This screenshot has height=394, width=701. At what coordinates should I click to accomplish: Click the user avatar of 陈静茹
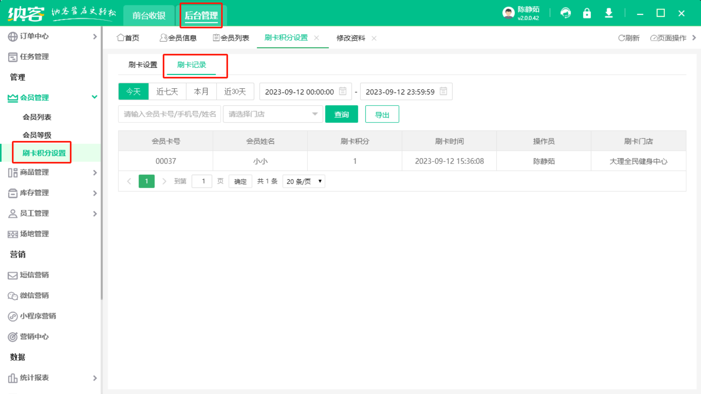(508, 13)
